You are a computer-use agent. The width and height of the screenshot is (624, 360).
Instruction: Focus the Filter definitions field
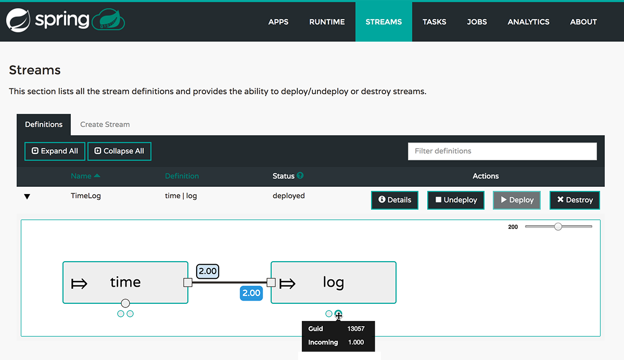point(502,151)
